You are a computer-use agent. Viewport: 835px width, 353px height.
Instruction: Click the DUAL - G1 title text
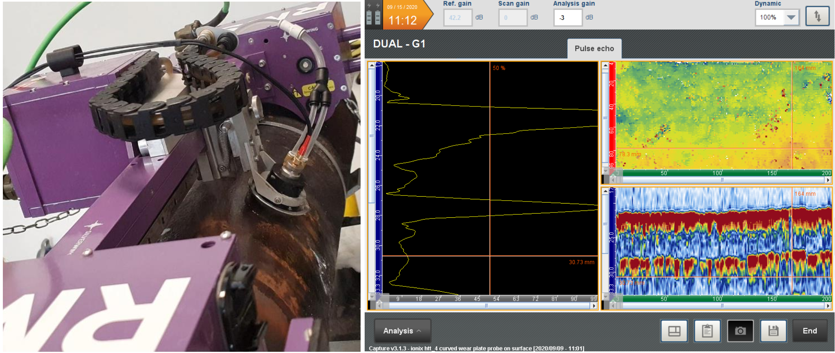pos(399,44)
